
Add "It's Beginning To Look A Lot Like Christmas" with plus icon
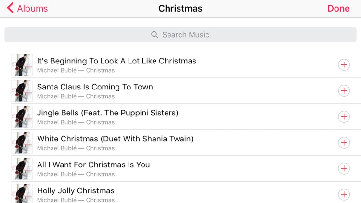tap(344, 64)
